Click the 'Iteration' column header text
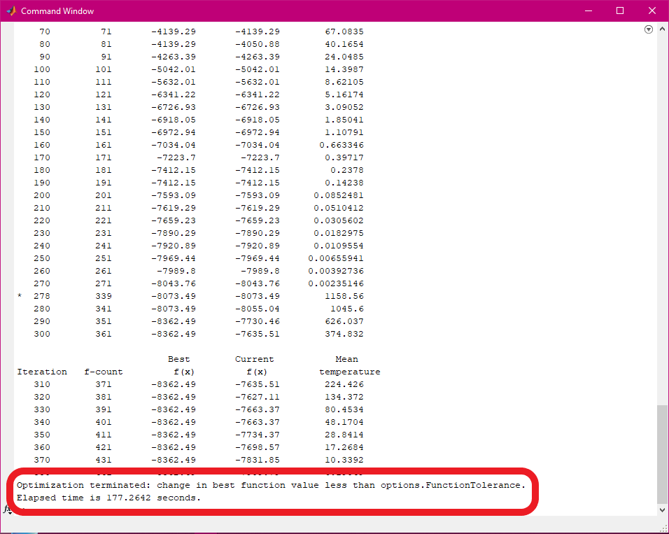Image resolution: width=669 pixels, height=534 pixels. pyautogui.click(x=42, y=372)
